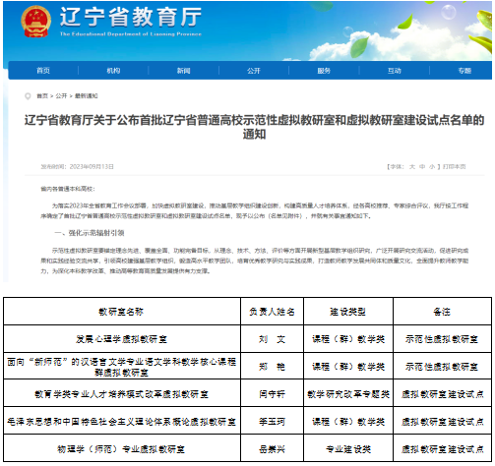Select cell with name 郑 艳
The width and height of the screenshot is (495, 466).
point(272,367)
